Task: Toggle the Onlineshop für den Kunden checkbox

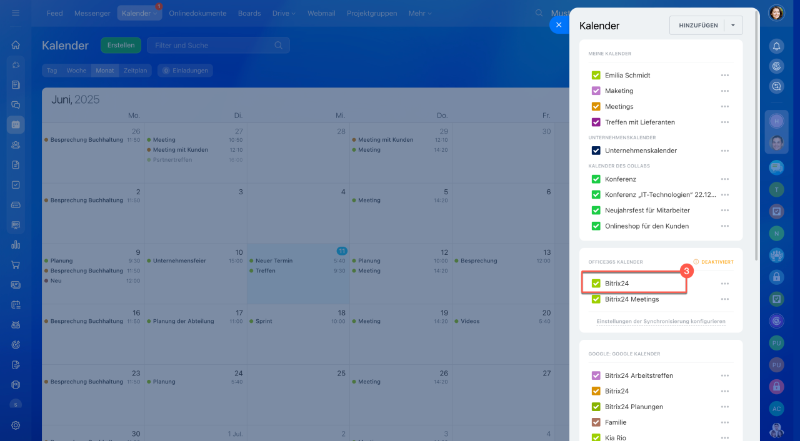Action: [x=596, y=226]
